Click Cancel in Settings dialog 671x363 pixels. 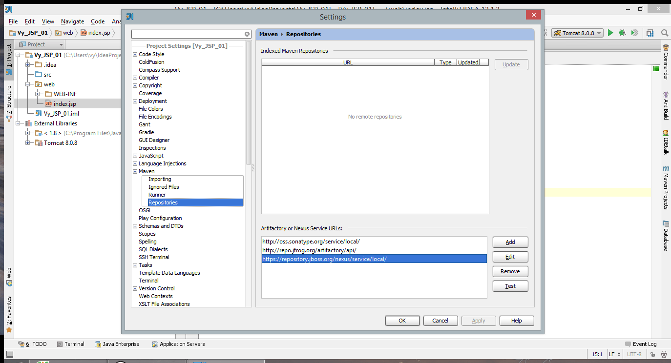coord(440,321)
